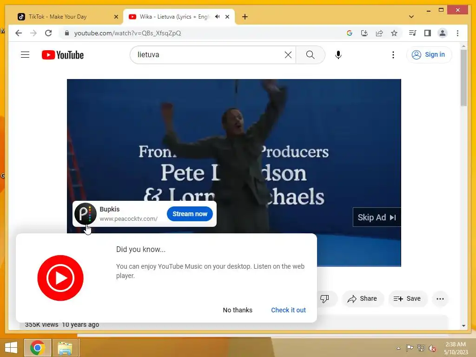This screenshot has height=357, width=476.
Task: Open the Peacock advertiser logo
Action: pos(86,214)
